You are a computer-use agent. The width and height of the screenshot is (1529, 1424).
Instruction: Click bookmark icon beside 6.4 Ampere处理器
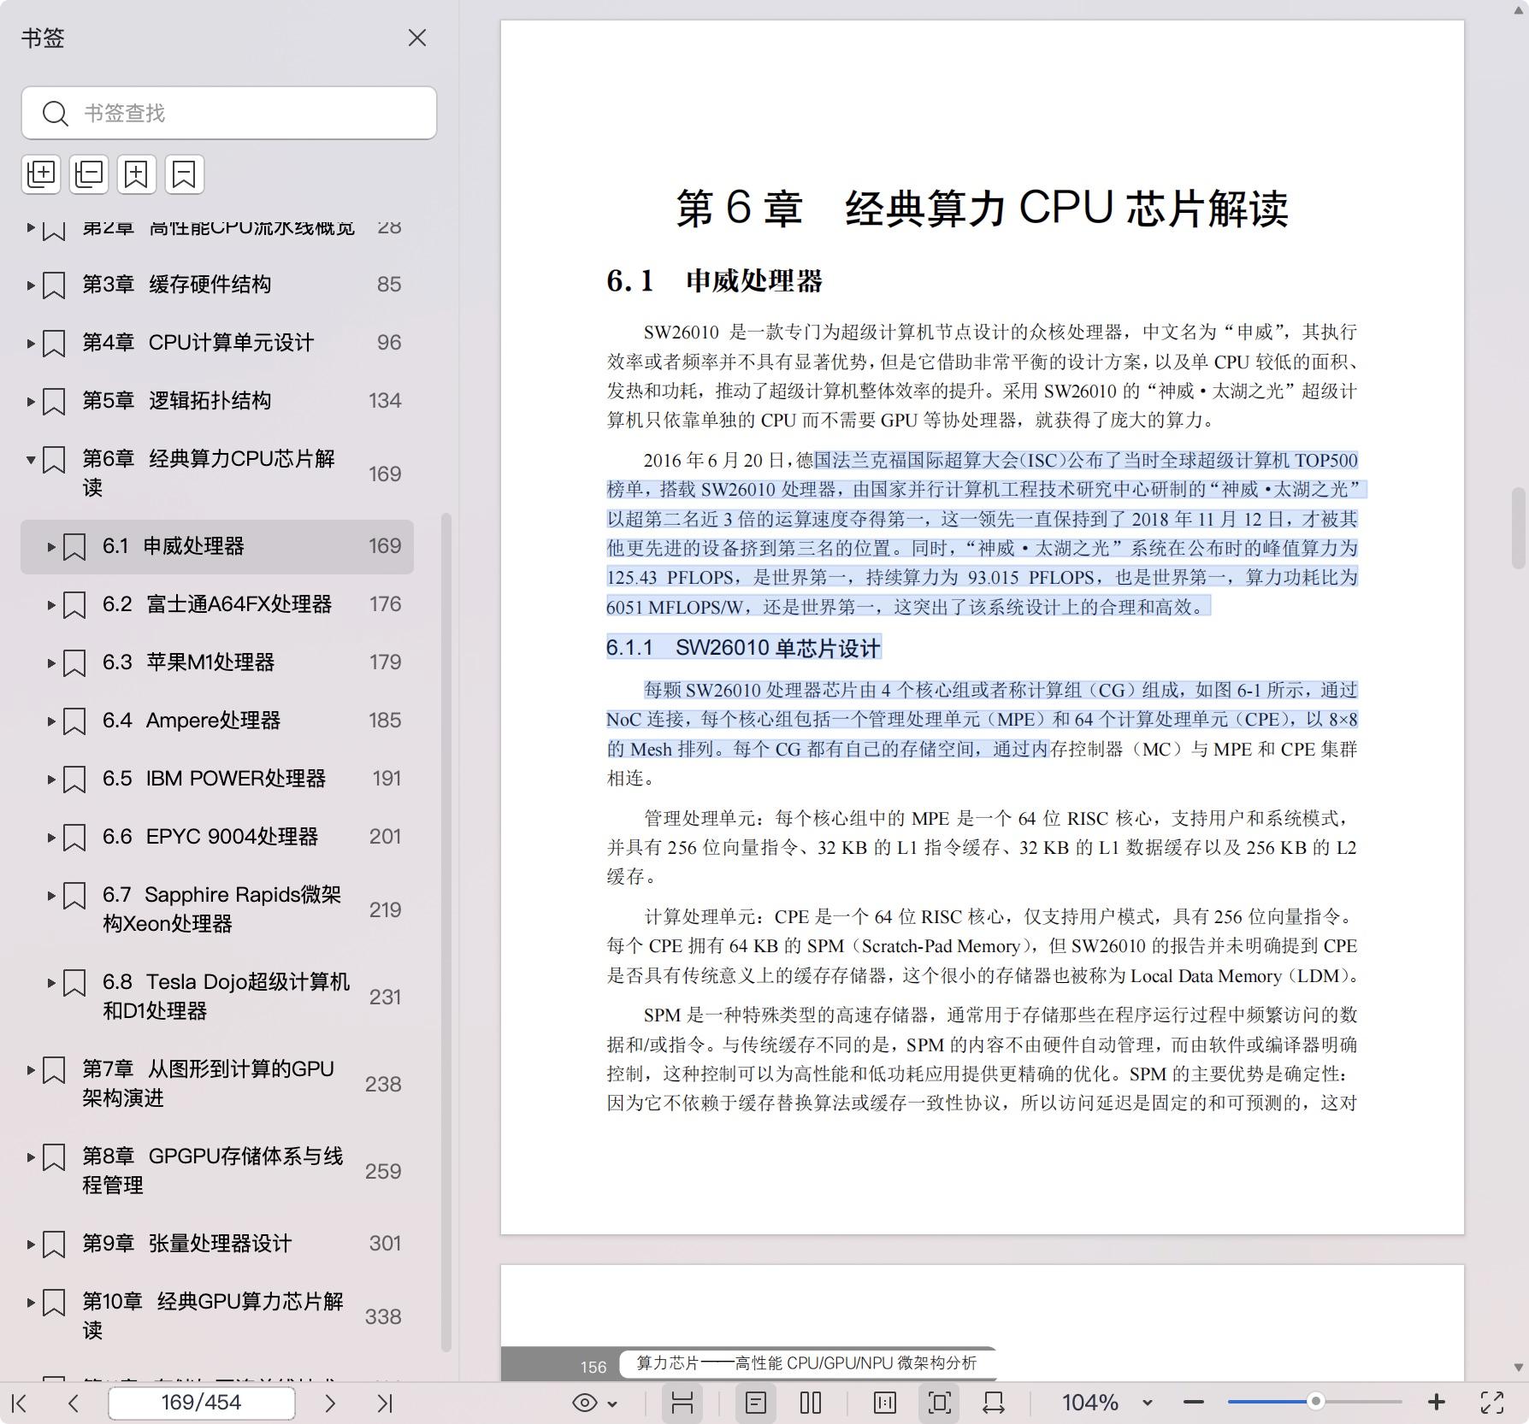pos(74,721)
